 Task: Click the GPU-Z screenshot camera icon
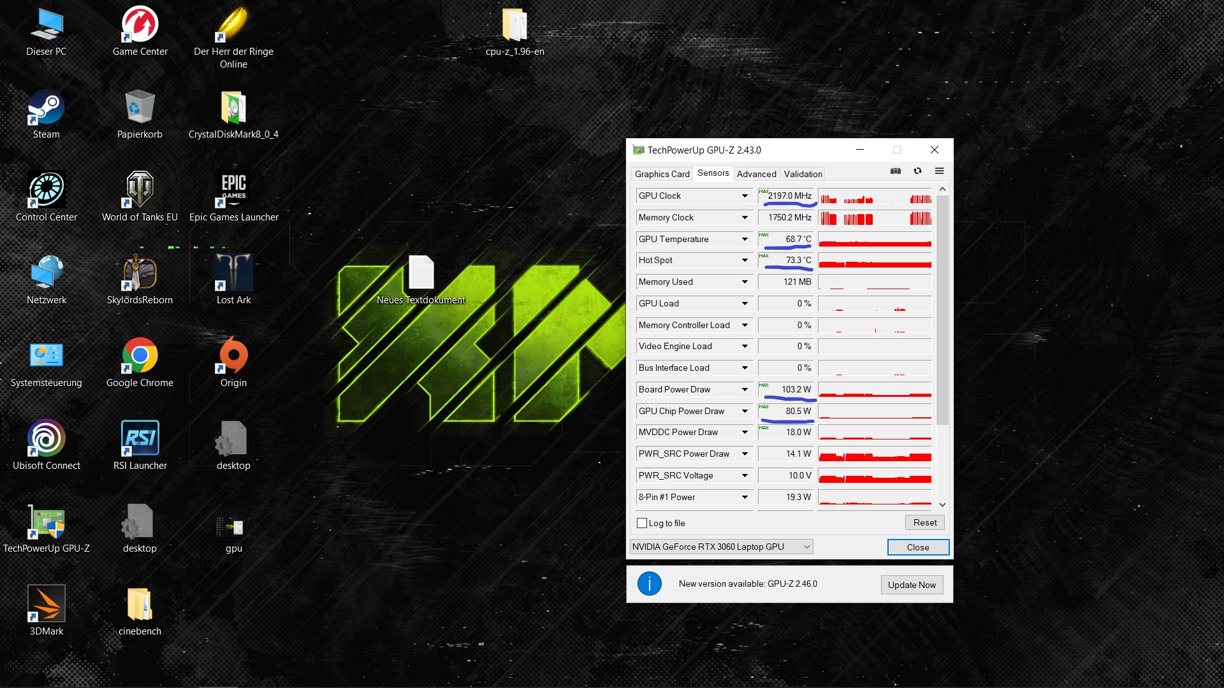(x=896, y=171)
